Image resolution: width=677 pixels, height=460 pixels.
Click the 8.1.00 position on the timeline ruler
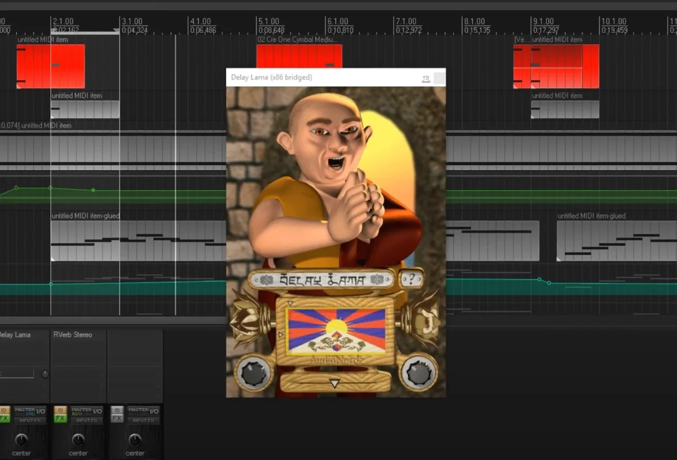point(474,22)
